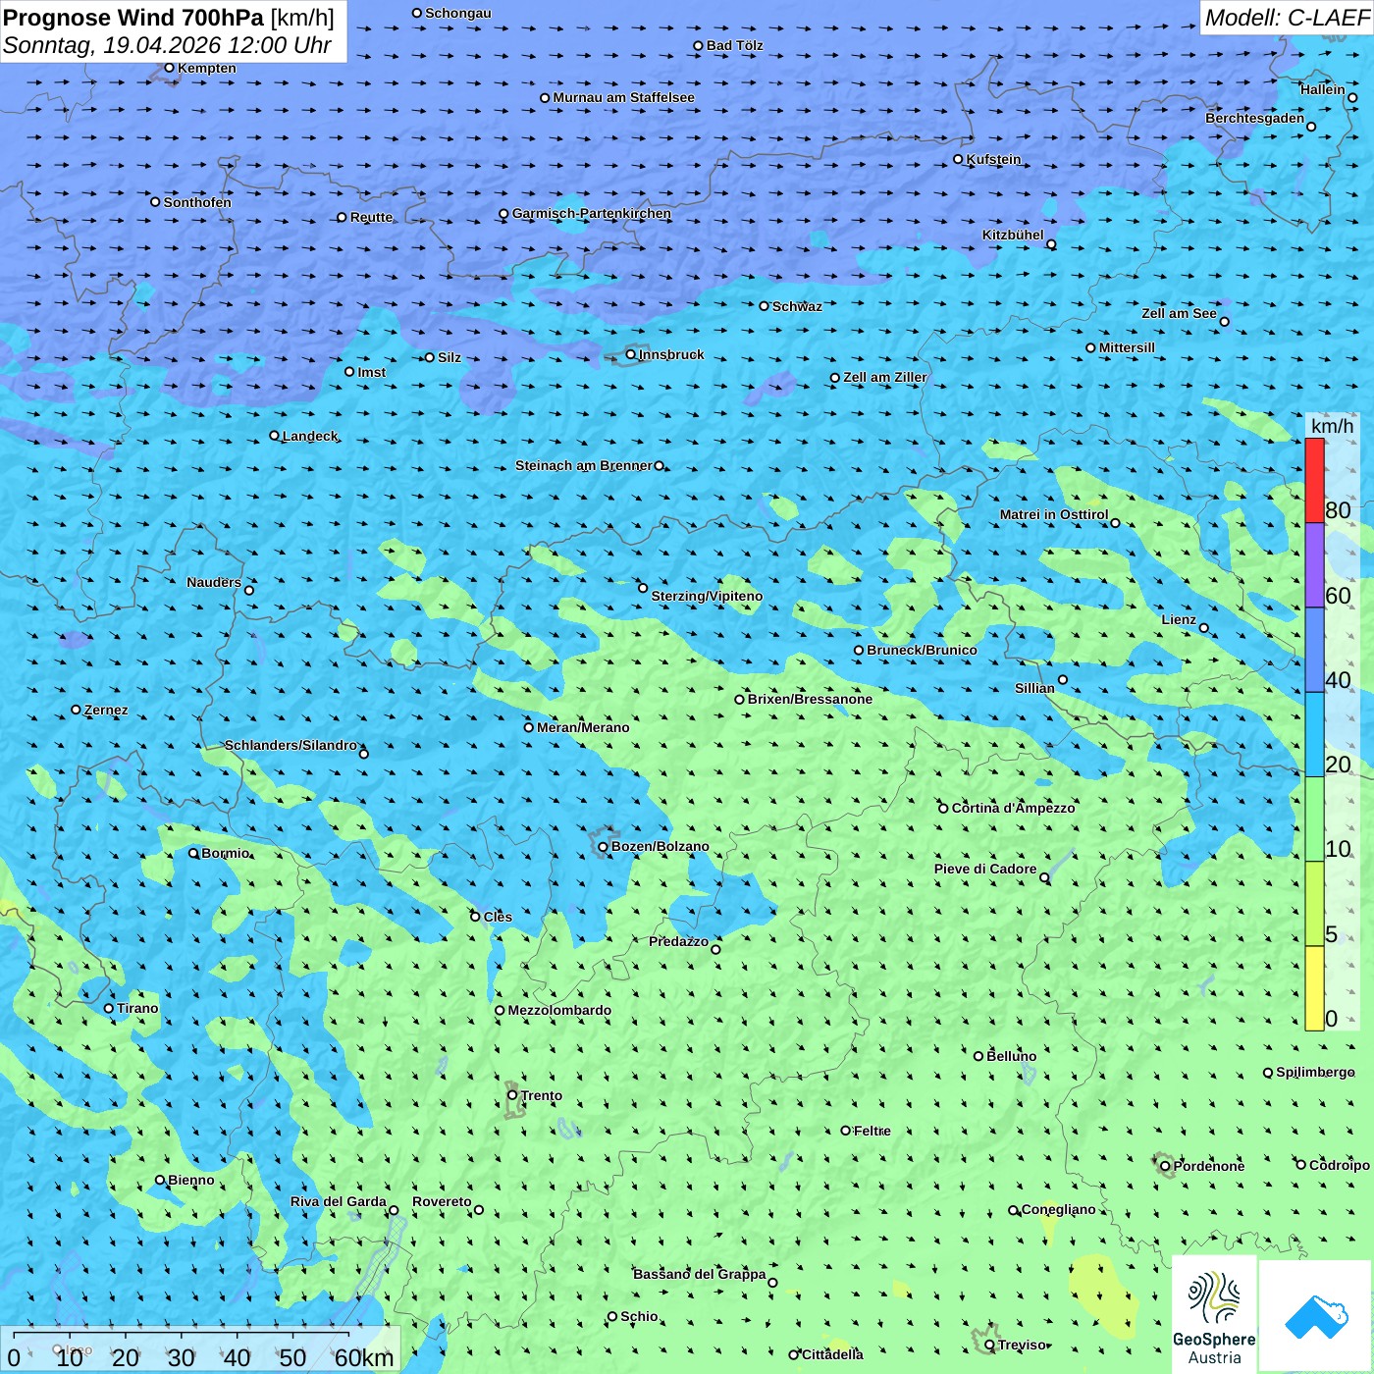Click the 'Modell: C-LAEF' label
The image size is (1374, 1374).
(1287, 18)
